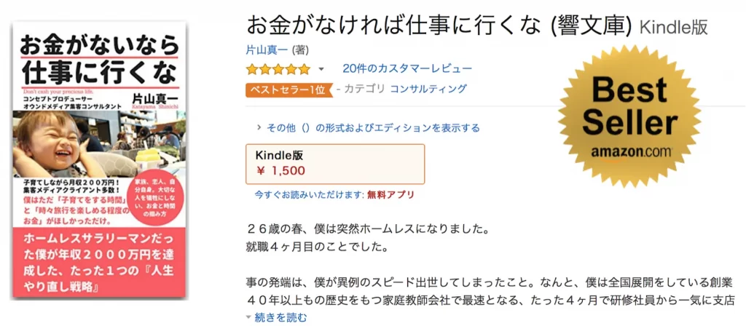This screenshot has width=746, height=334.
Task: Click the small triangle beside 続きを読む
Action: (248, 317)
